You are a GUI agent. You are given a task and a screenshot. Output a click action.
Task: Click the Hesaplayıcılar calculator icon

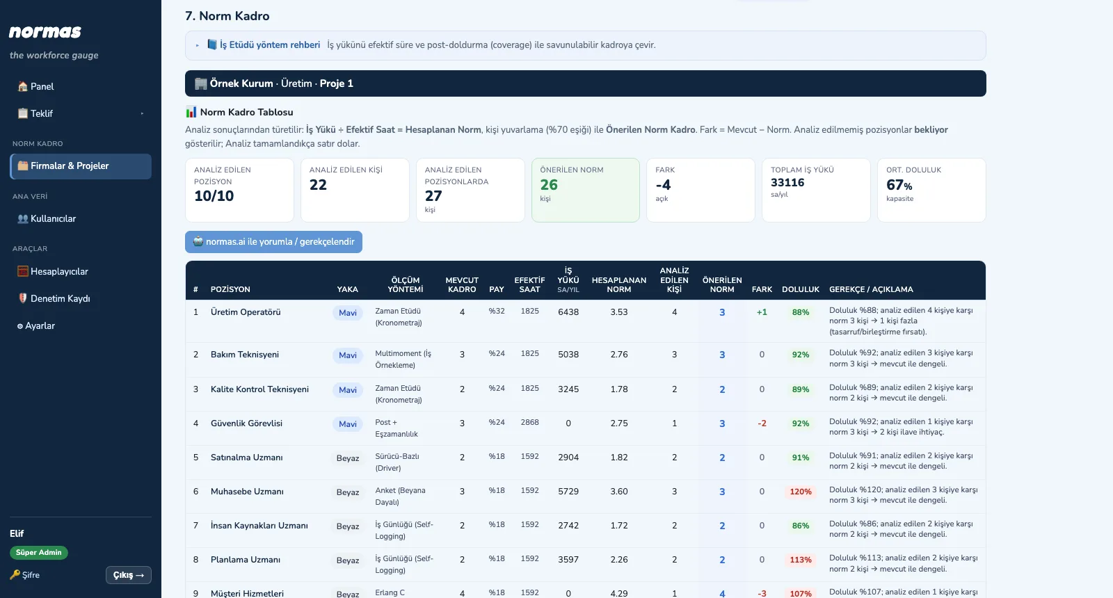[23, 272]
